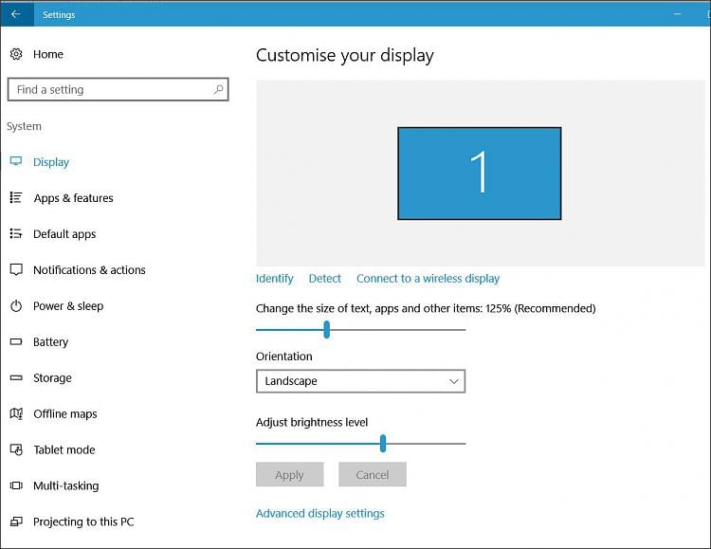Image resolution: width=711 pixels, height=549 pixels.
Task: Click the Apply button
Action: 289,475
